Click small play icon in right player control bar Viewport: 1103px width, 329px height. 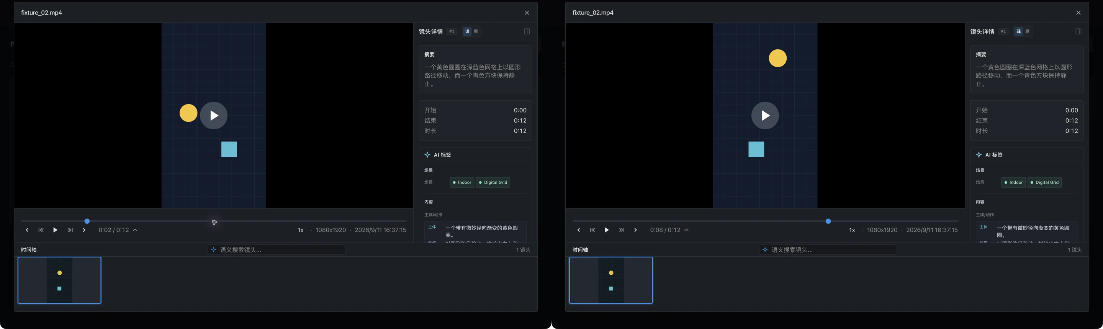click(607, 230)
